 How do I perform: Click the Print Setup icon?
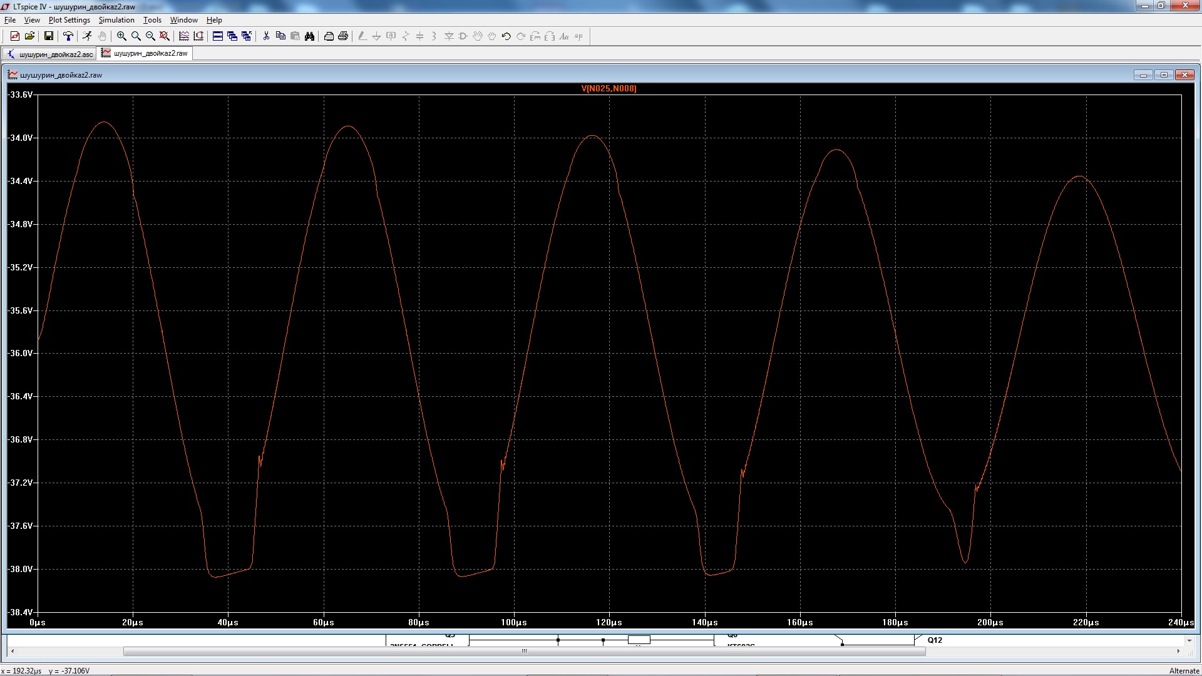[329, 36]
